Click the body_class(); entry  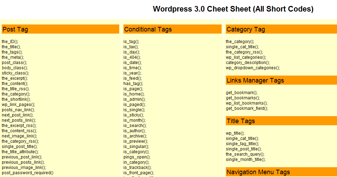[15, 68]
